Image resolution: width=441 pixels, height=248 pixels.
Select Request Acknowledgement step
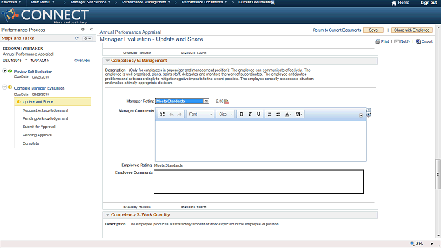click(x=45, y=110)
